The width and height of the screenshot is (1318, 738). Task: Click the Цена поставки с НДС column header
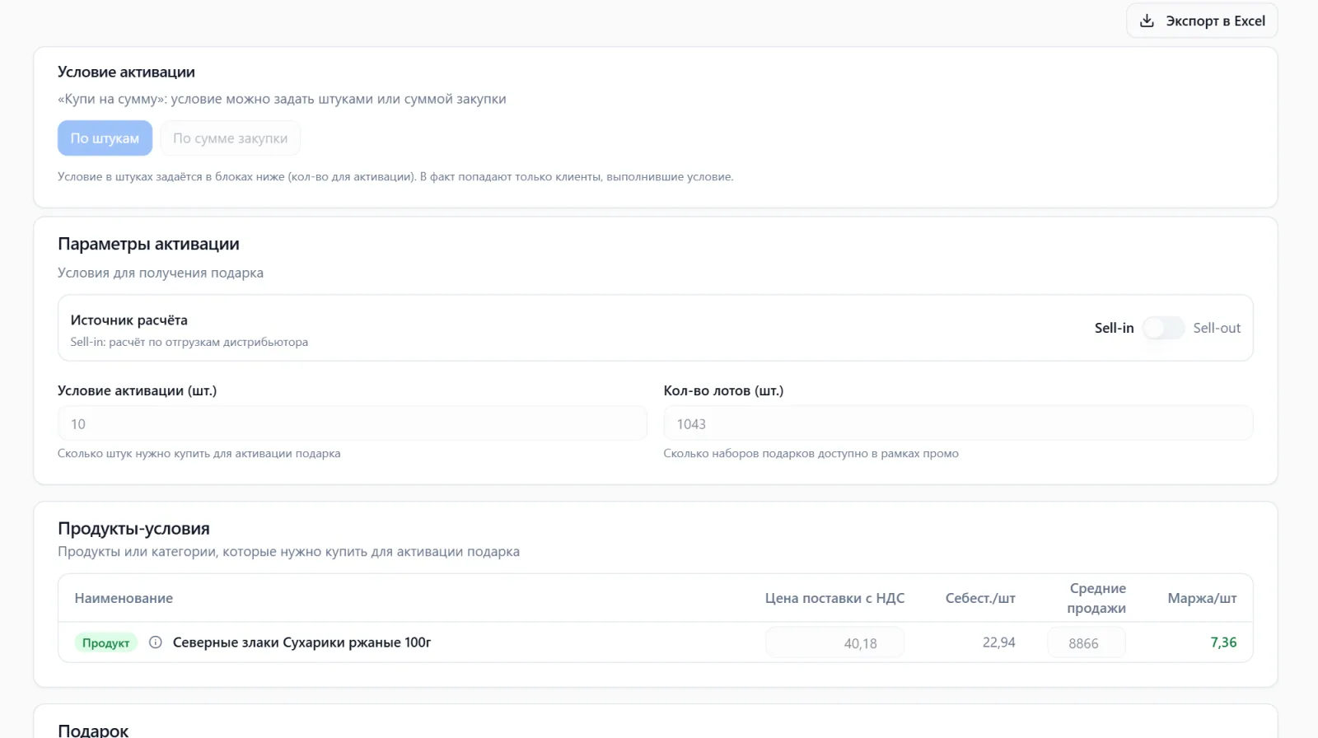click(834, 598)
